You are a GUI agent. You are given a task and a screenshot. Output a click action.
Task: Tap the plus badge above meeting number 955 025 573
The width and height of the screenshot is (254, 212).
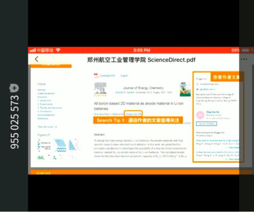(14, 88)
